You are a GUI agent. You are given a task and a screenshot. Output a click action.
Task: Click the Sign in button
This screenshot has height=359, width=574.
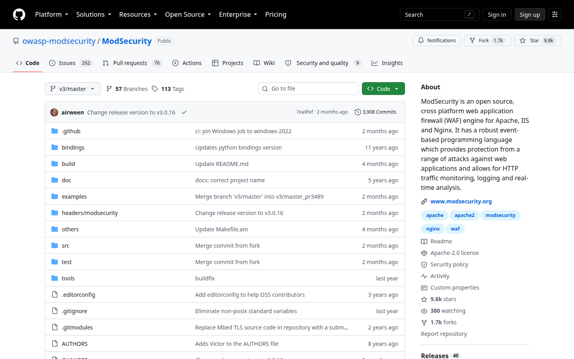[x=497, y=14]
